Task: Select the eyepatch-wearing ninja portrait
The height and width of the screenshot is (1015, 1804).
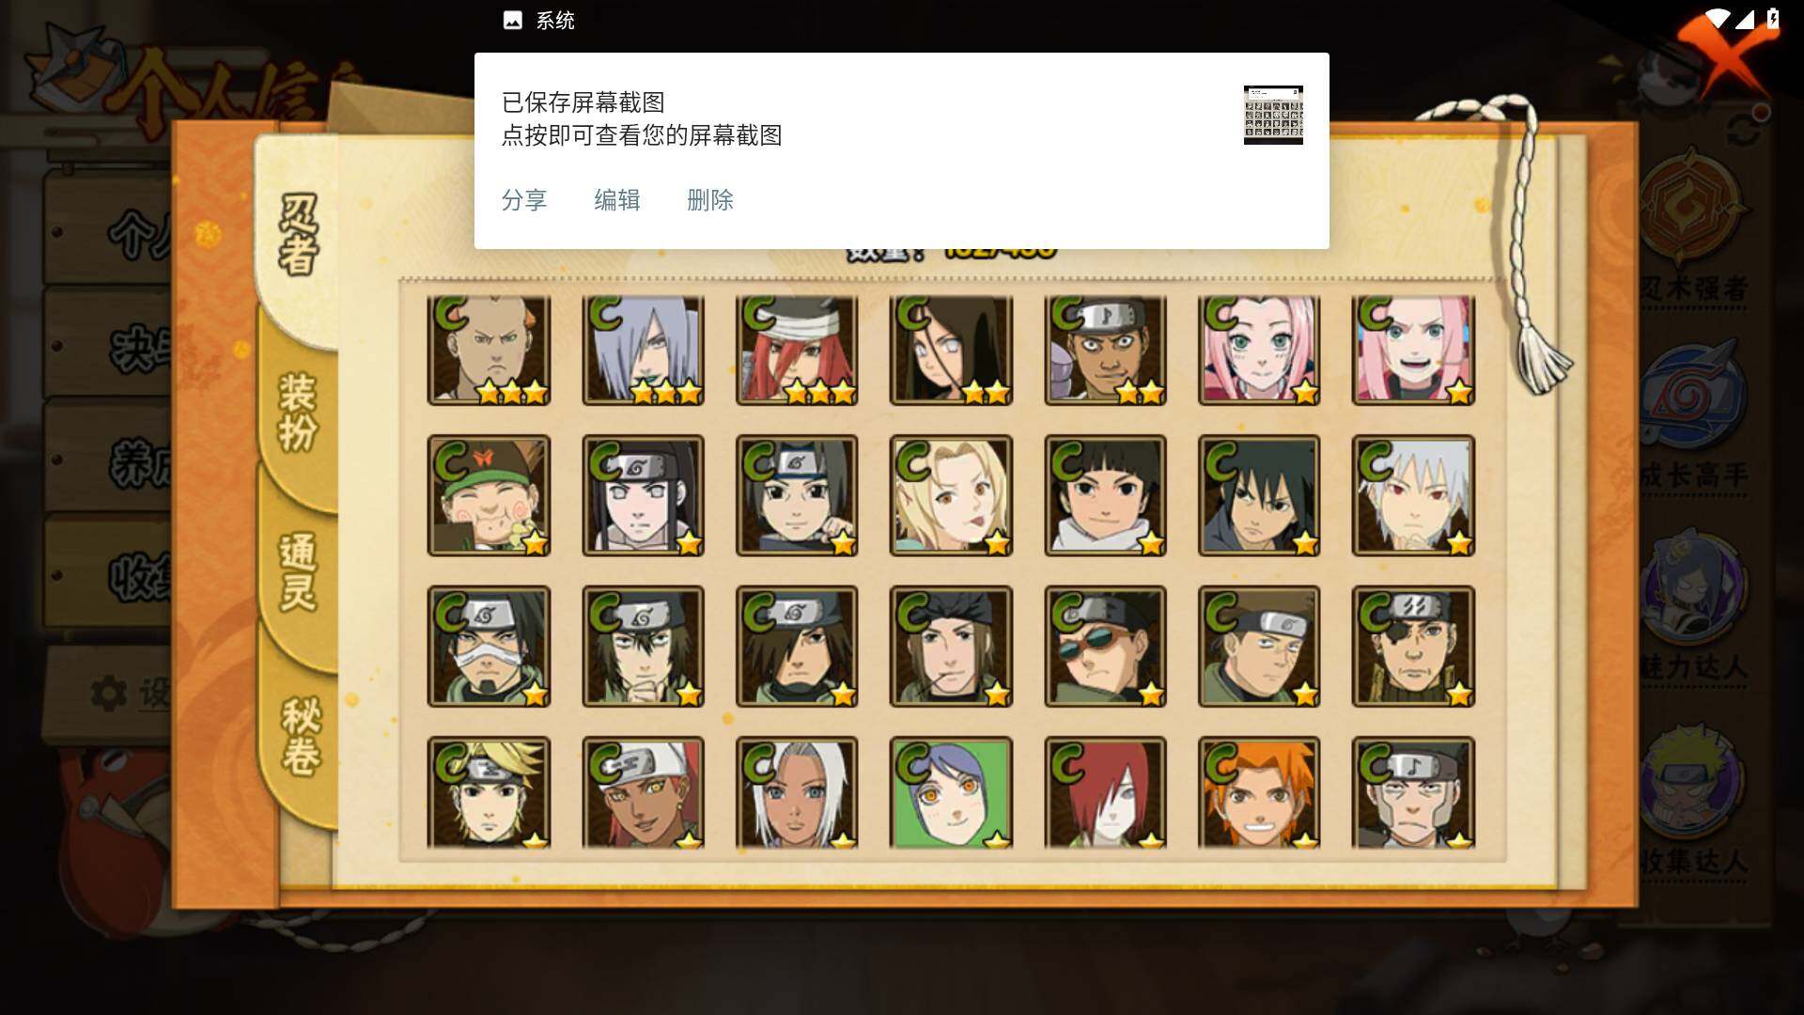Action: point(1413,647)
